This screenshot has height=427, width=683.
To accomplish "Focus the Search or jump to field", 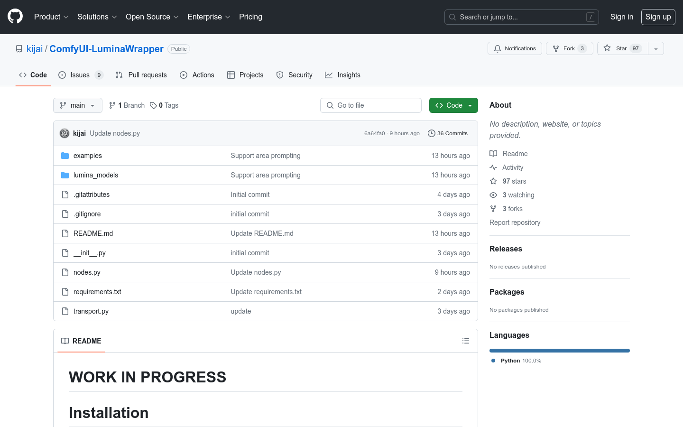I will tap(522, 17).
